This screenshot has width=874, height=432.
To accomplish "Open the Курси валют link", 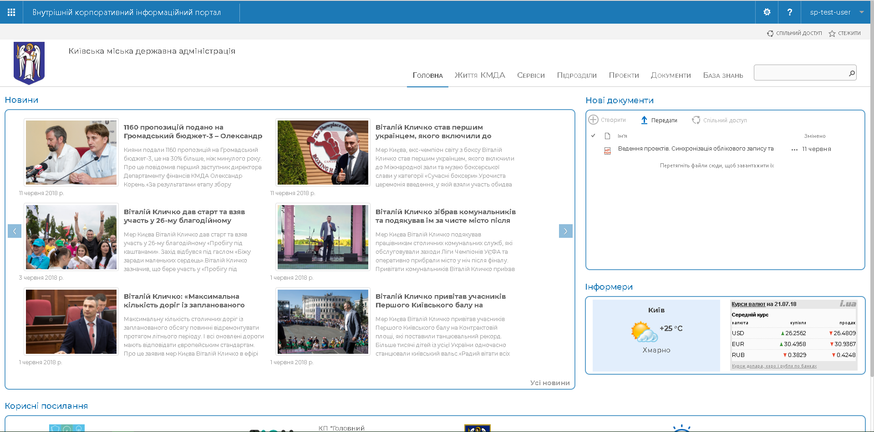I will [x=748, y=304].
